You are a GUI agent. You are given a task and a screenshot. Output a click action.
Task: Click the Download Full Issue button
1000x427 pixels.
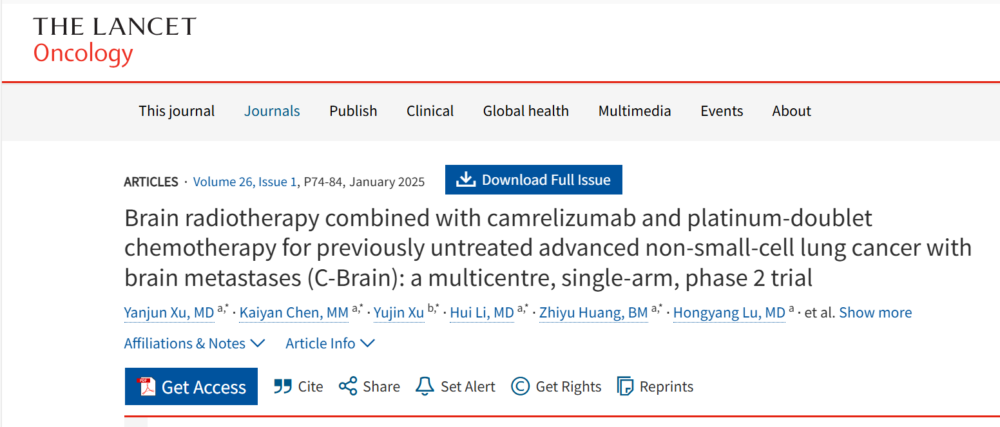point(534,180)
